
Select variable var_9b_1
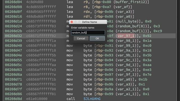[x=126, y=55]
